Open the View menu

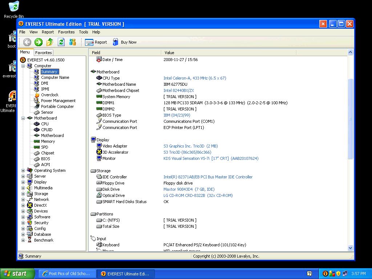33,32
